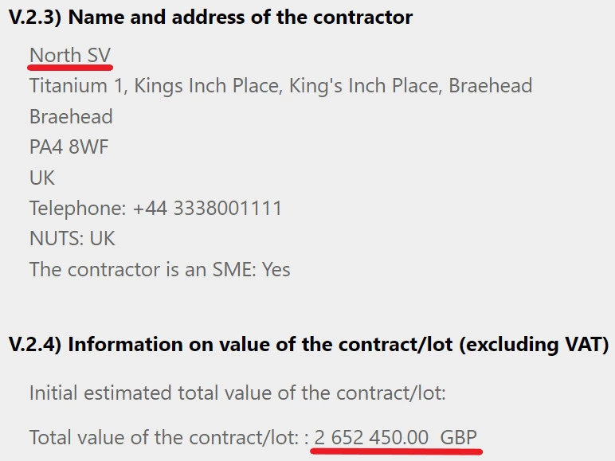This screenshot has height=461, width=615.
Task: Click the word contractor in V.2.3 heading
Action: click(x=362, y=18)
